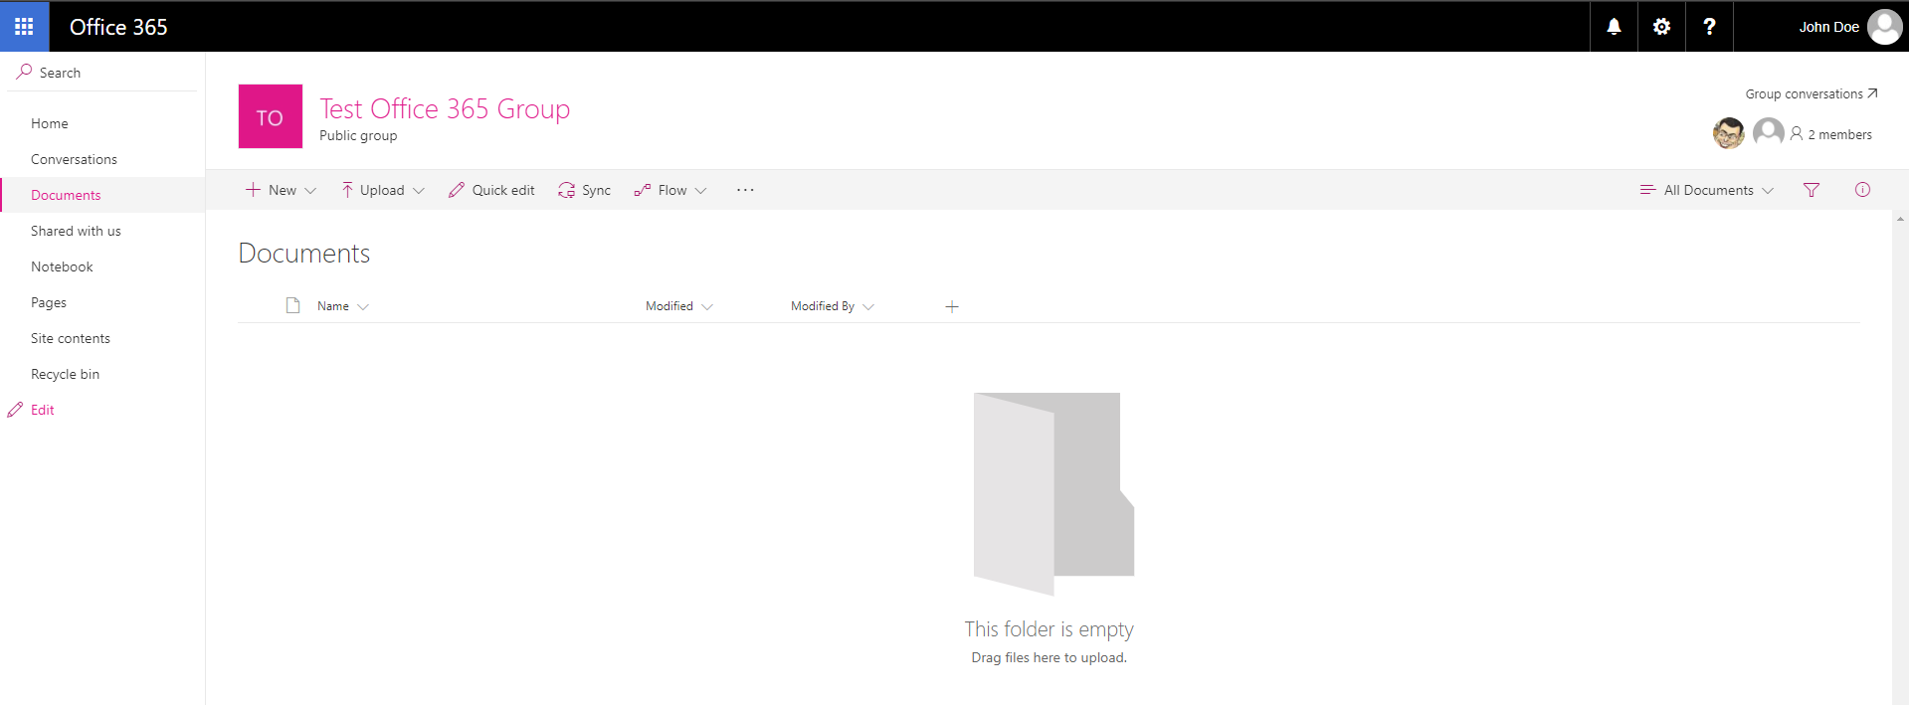Open Shared with us

[76, 231]
